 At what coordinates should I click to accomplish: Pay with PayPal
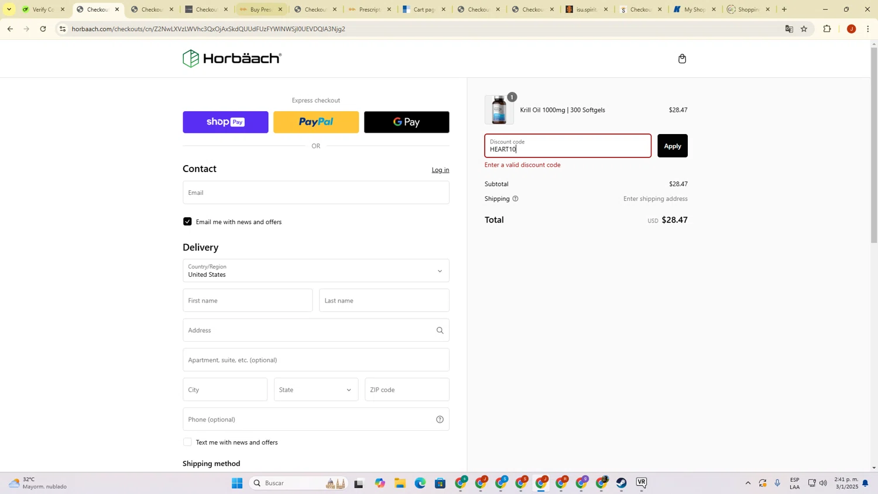[316, 122]
